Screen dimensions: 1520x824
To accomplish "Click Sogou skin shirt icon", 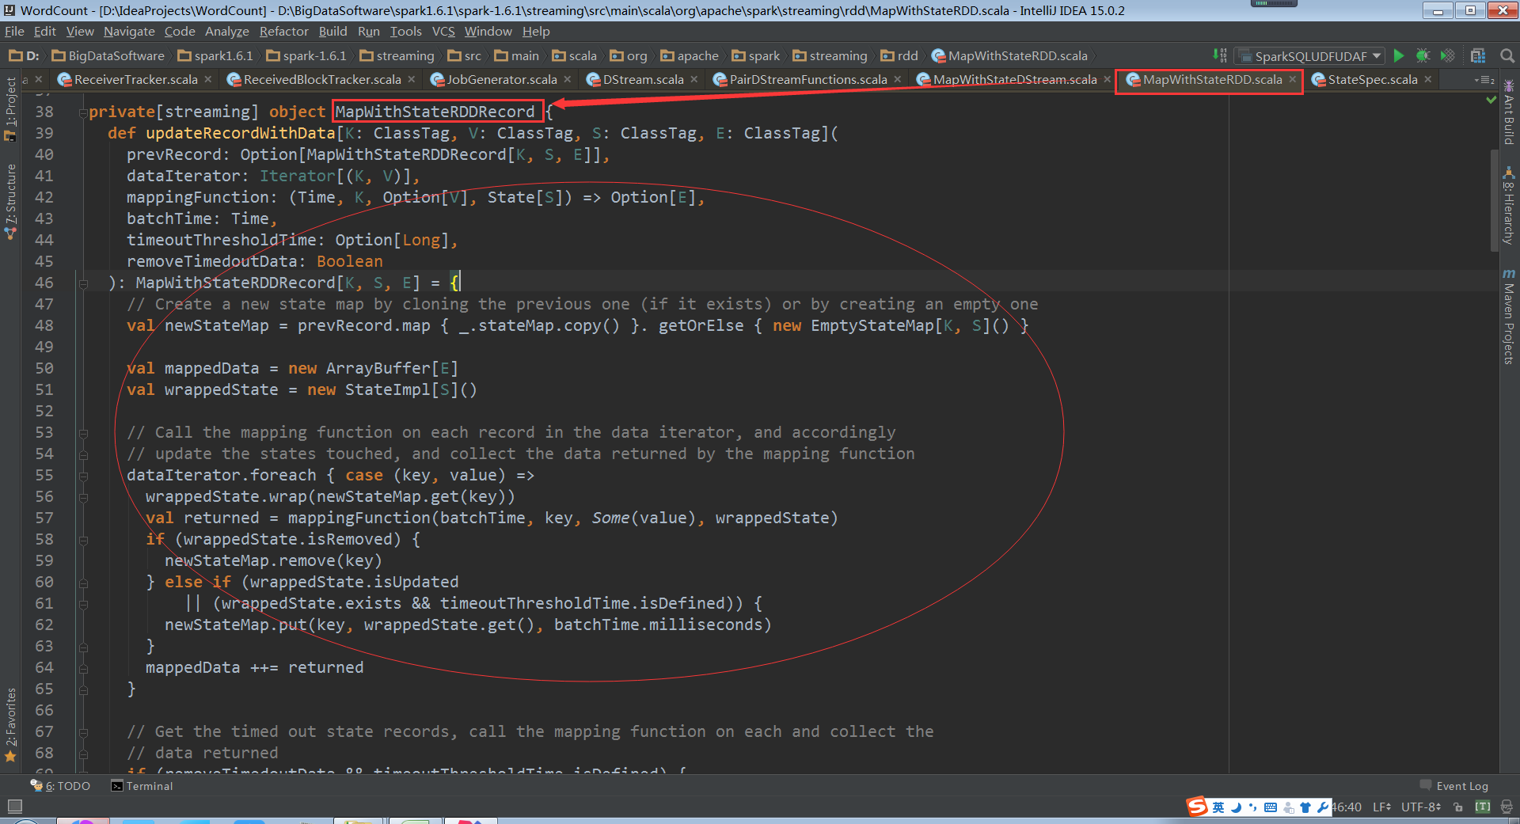I will (1305, 807).
